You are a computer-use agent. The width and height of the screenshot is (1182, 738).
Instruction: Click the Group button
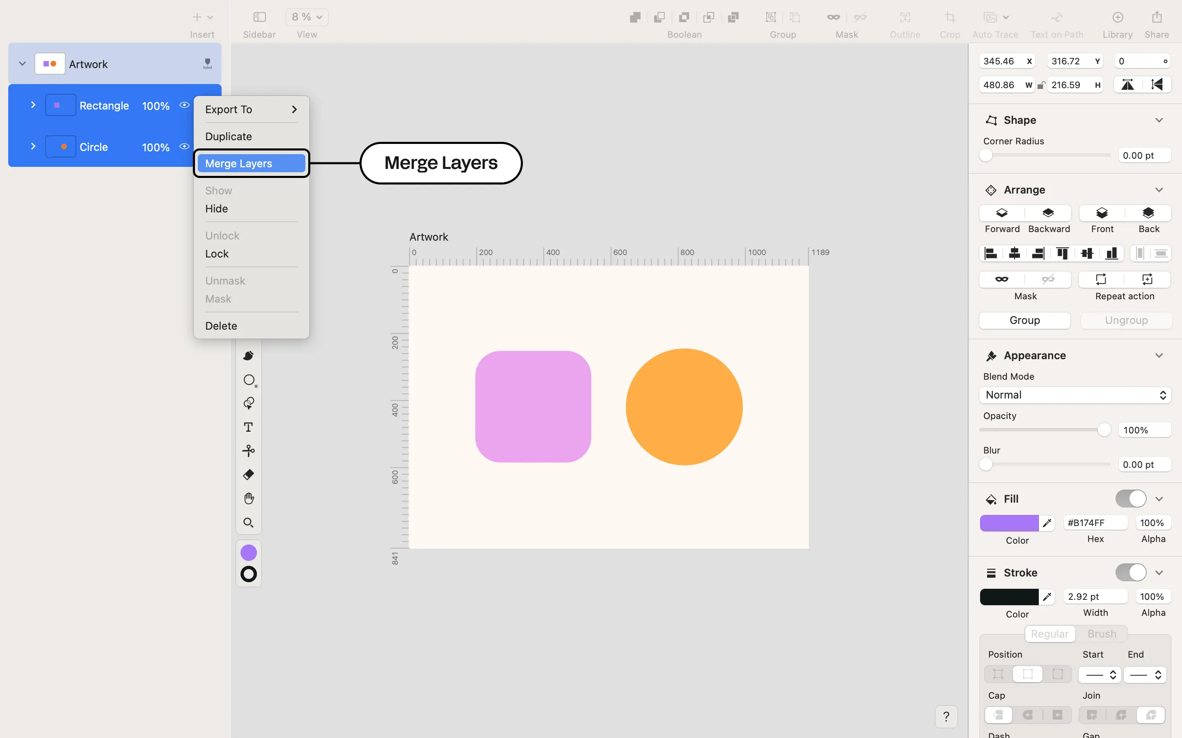(x=1024, y=320)
